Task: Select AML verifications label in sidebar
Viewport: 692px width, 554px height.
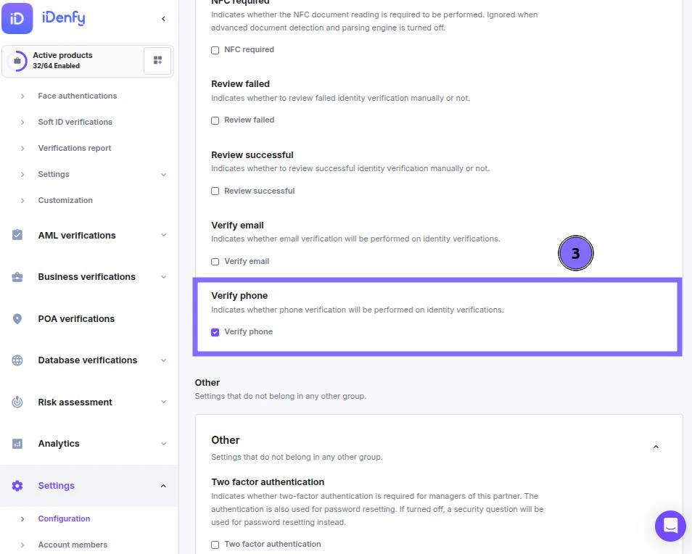Action: [x=77, y=235]
